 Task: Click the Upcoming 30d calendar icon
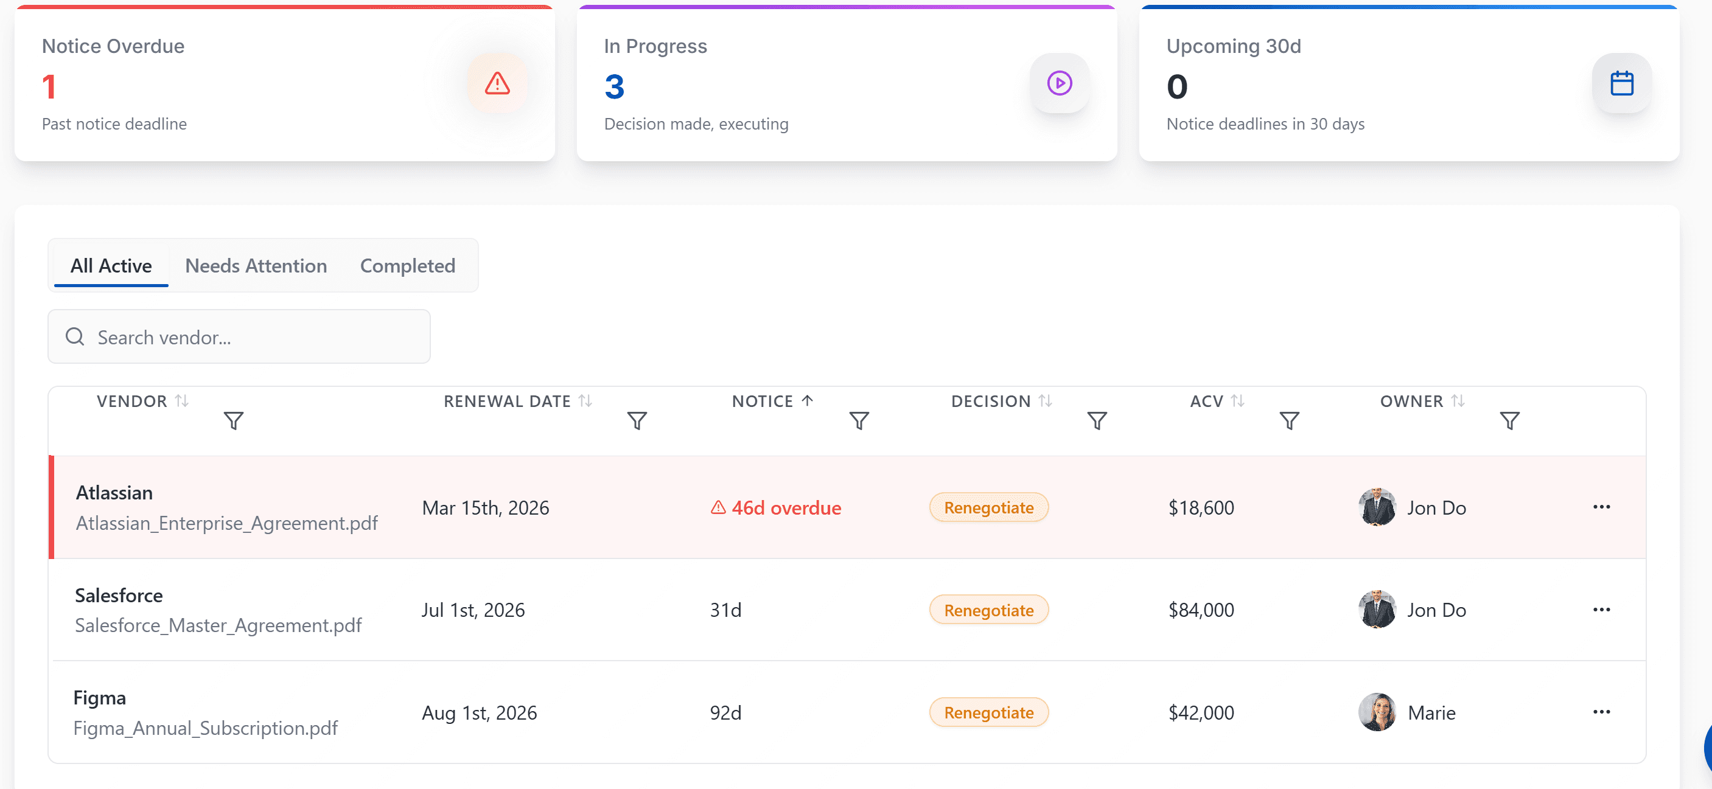pos(1621,84)
